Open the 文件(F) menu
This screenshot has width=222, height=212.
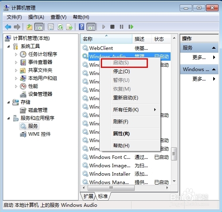pos(14,17)
